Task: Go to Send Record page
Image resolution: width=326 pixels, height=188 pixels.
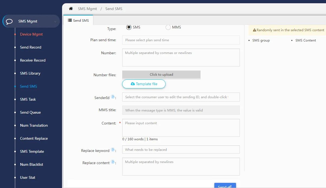Action: pyautogui.click(x=31, y=47)
